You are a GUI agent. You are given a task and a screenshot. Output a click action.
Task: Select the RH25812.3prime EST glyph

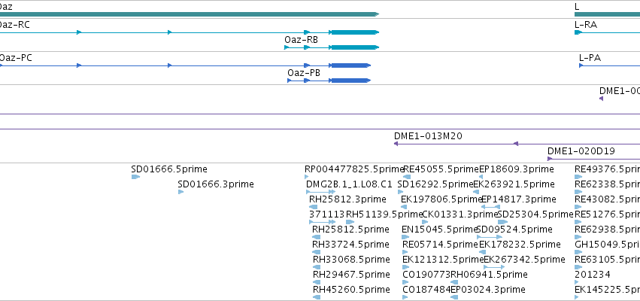(314, 207)
